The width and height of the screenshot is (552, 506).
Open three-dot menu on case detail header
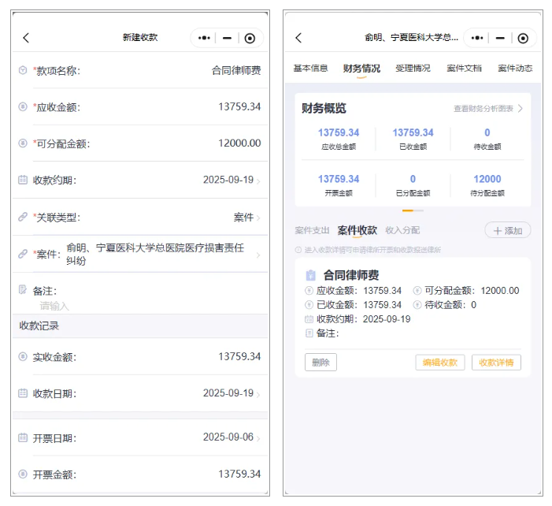[478, 38]
